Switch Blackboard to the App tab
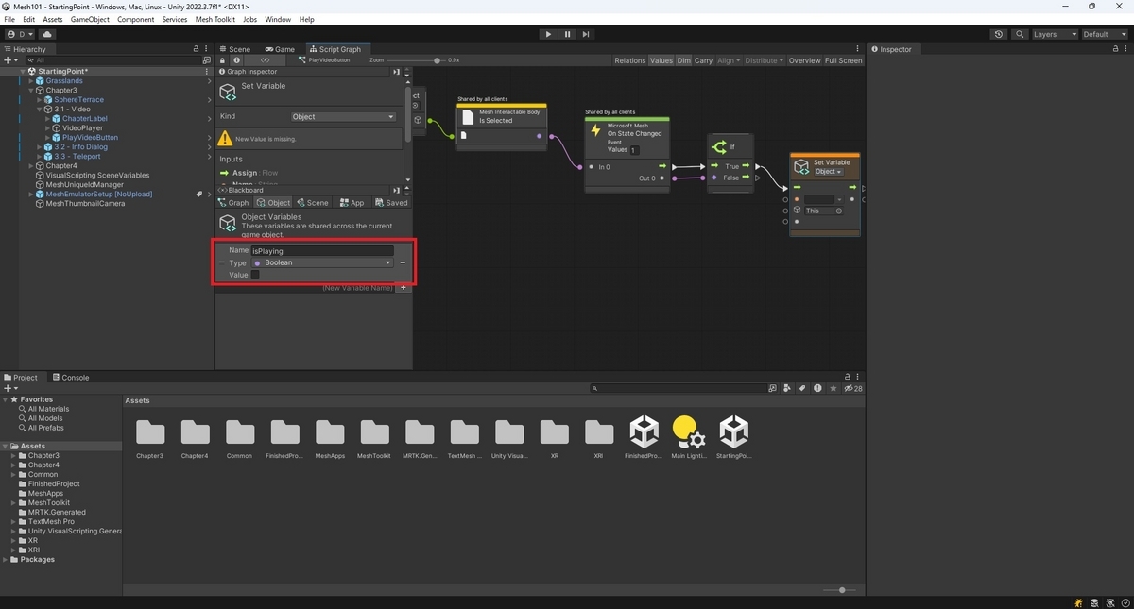 pyautogui.click(x=352, y=202)
